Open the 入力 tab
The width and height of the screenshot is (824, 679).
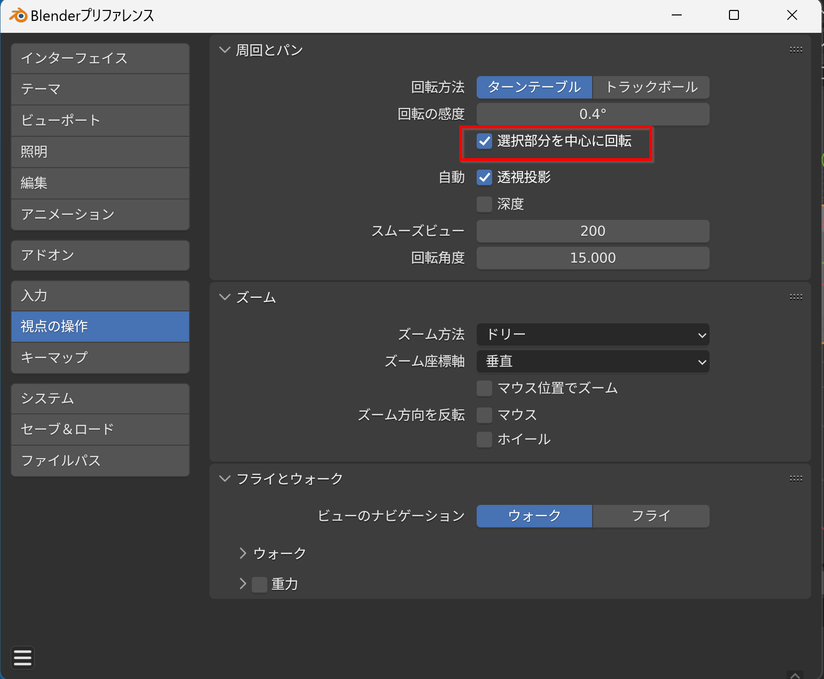100,296
